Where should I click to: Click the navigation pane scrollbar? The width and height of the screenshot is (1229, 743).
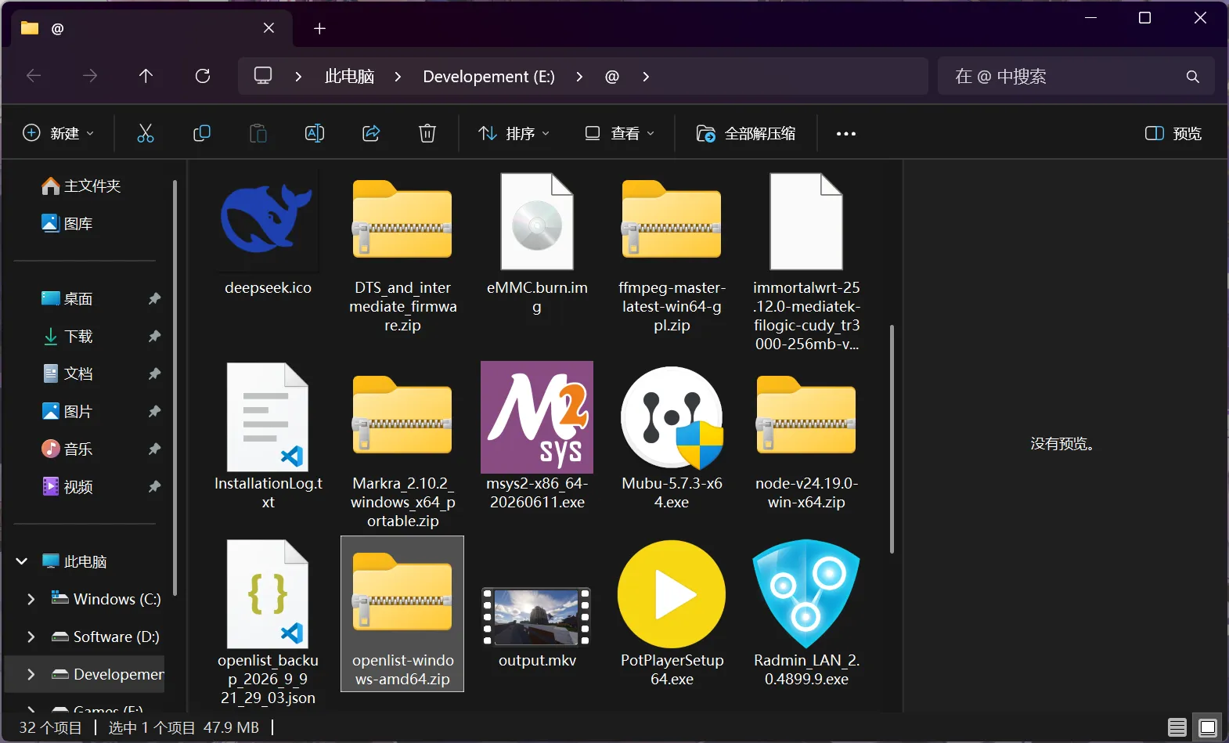tap(175, 388)
